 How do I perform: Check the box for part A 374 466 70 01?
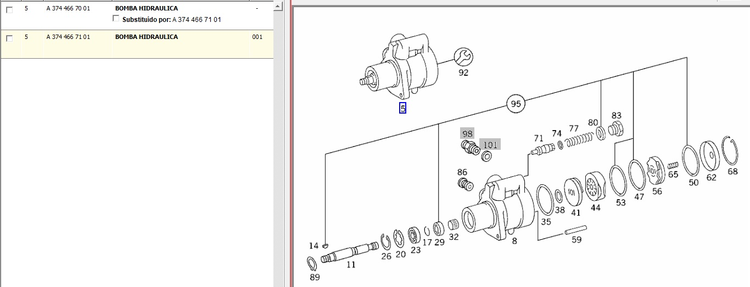point(9,10)
